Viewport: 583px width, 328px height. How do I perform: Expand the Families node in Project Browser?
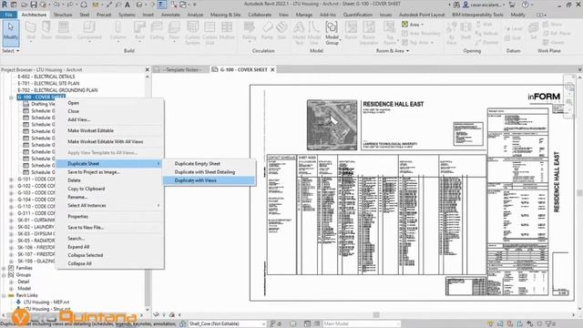click(x=4, y=268)
